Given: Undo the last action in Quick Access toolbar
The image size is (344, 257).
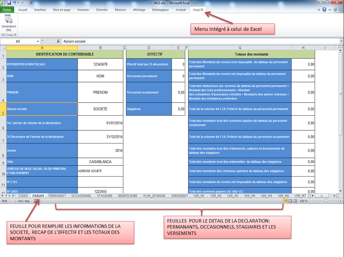Looking at the screenshot, I should (x=15, y=3).
